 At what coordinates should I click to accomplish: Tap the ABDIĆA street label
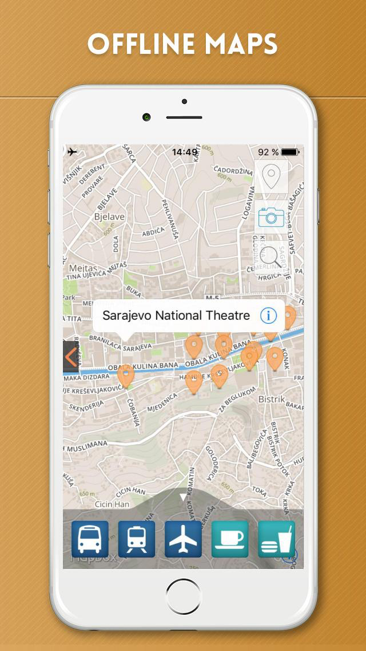coord(154,232)
